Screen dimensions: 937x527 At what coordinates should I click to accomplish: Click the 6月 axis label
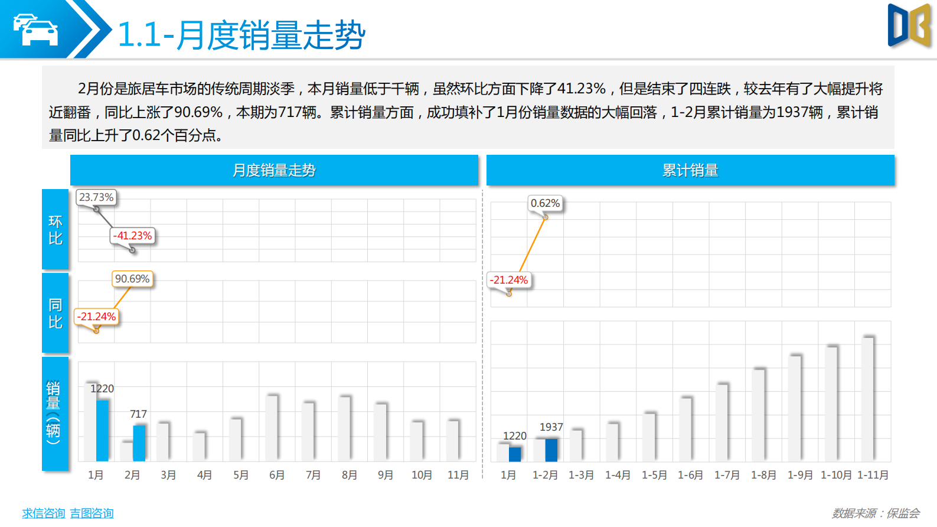pos(277,475)
